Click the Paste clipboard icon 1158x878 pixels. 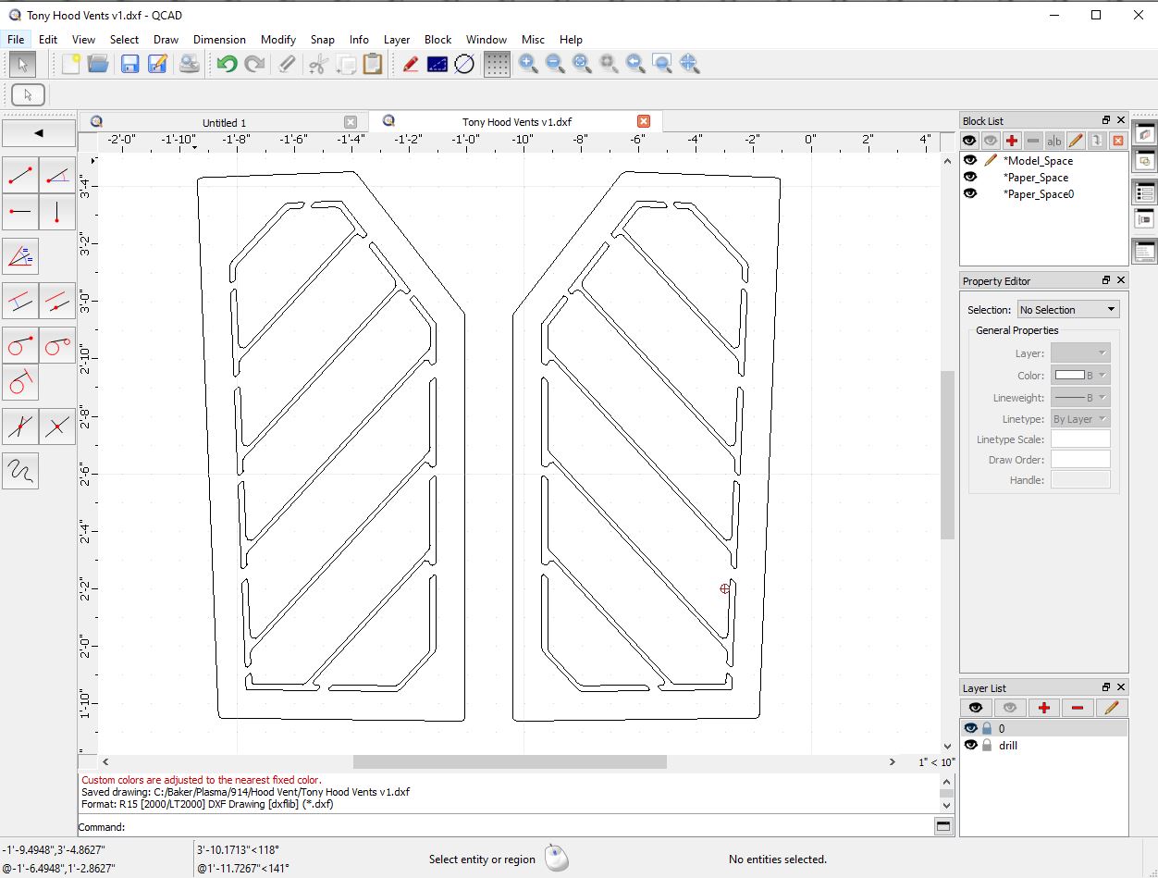tap(373, 64)
